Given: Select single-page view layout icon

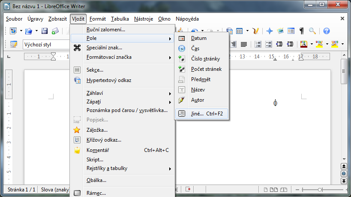Looking at the screenshot, I should pos(265,190).
